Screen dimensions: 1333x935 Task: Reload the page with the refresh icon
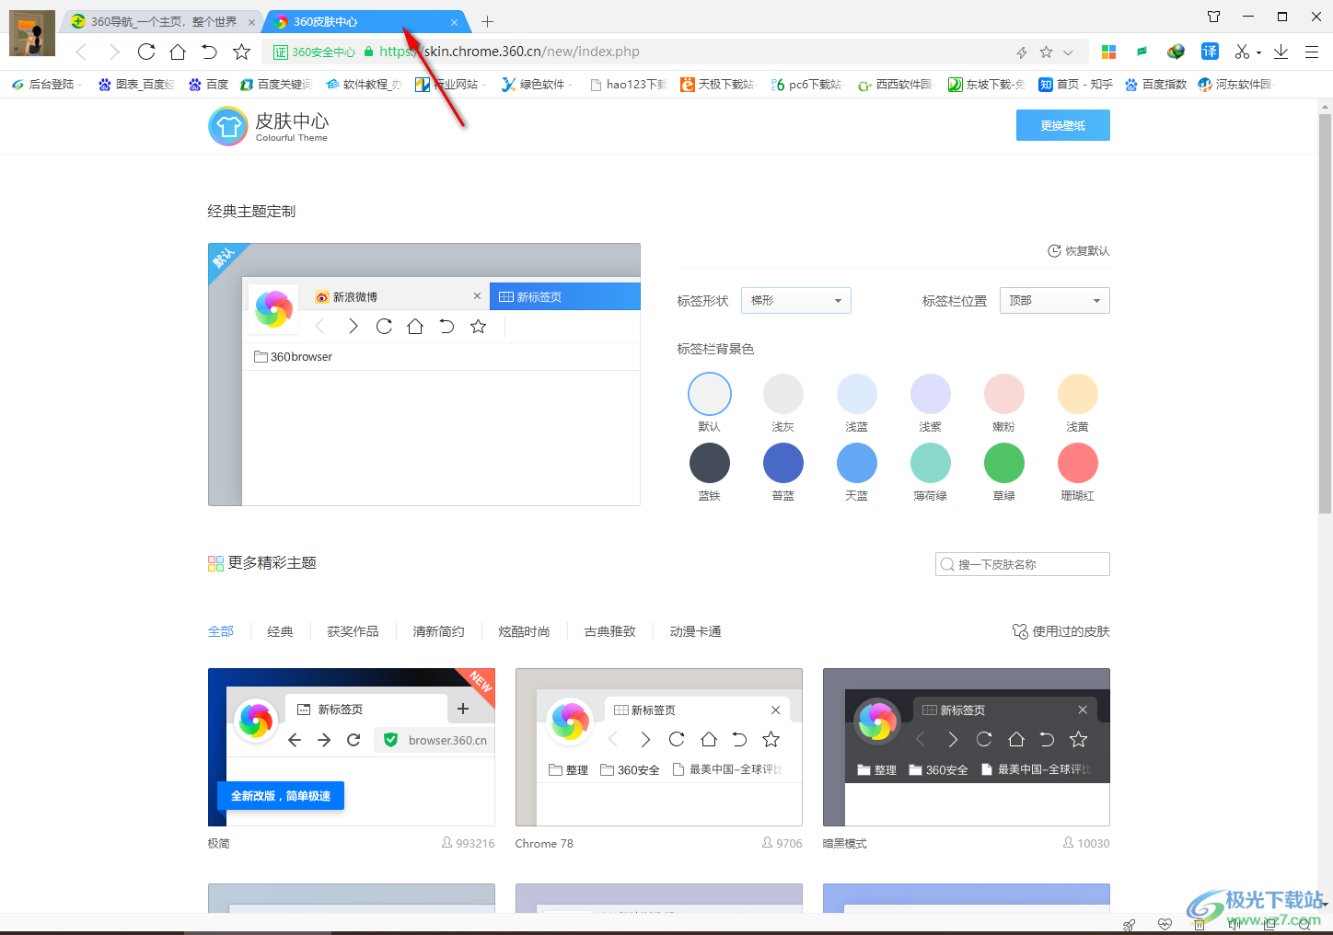[146, 52]
